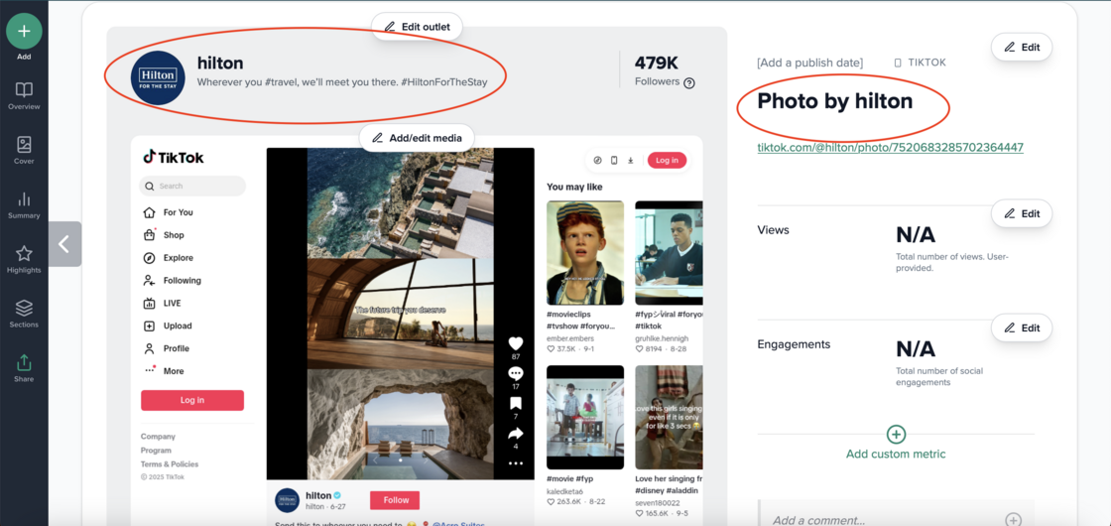
Task: Click Edit button for Engagements metric
Action: [1022, 328]
